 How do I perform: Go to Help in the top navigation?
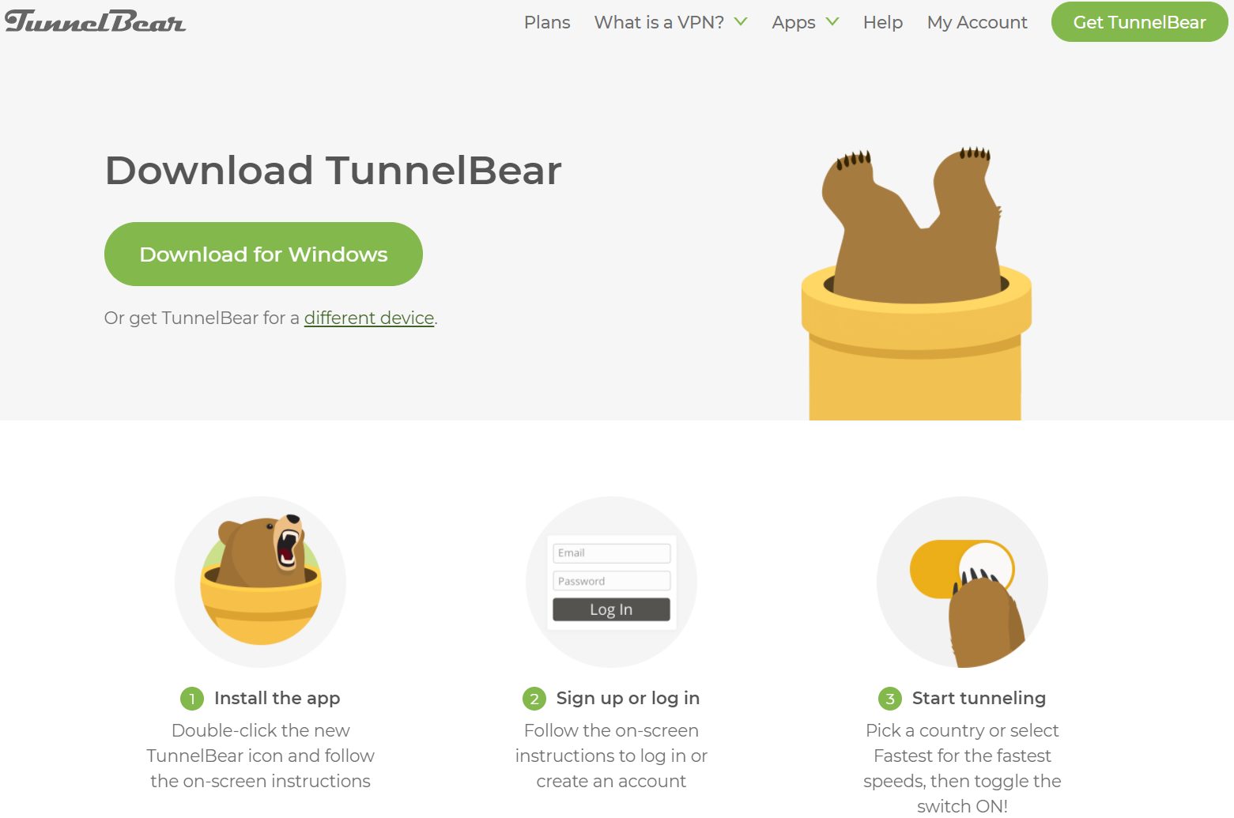pos(883,22)
